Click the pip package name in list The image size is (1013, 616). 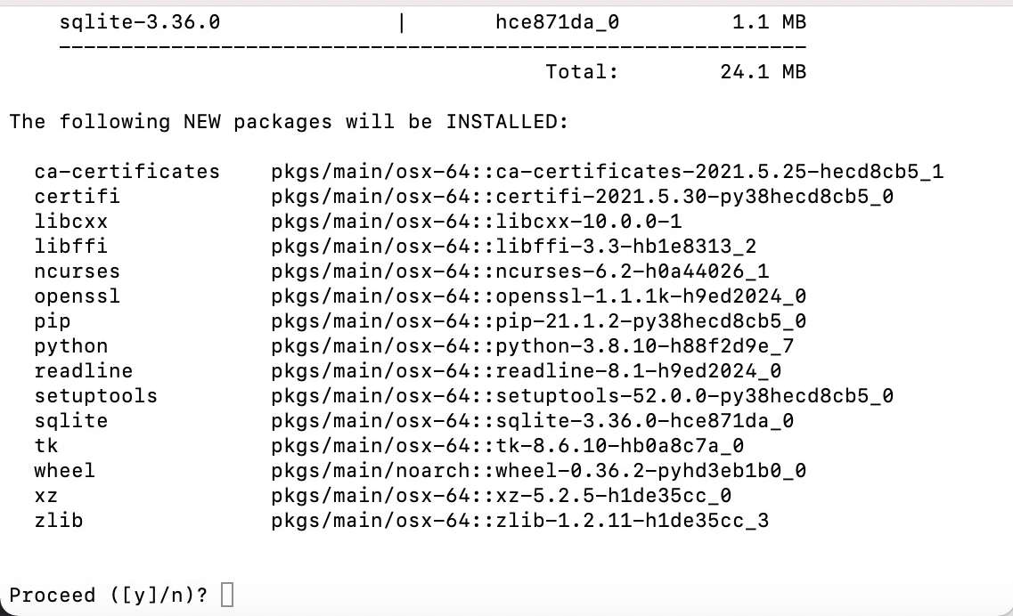(x=53, y=321)
